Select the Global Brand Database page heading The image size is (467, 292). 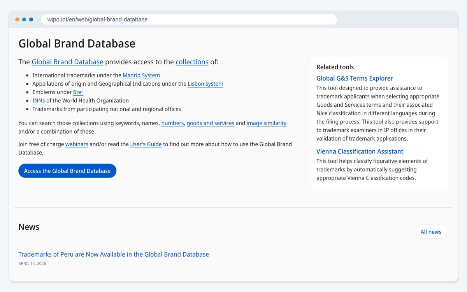(77, 43)
